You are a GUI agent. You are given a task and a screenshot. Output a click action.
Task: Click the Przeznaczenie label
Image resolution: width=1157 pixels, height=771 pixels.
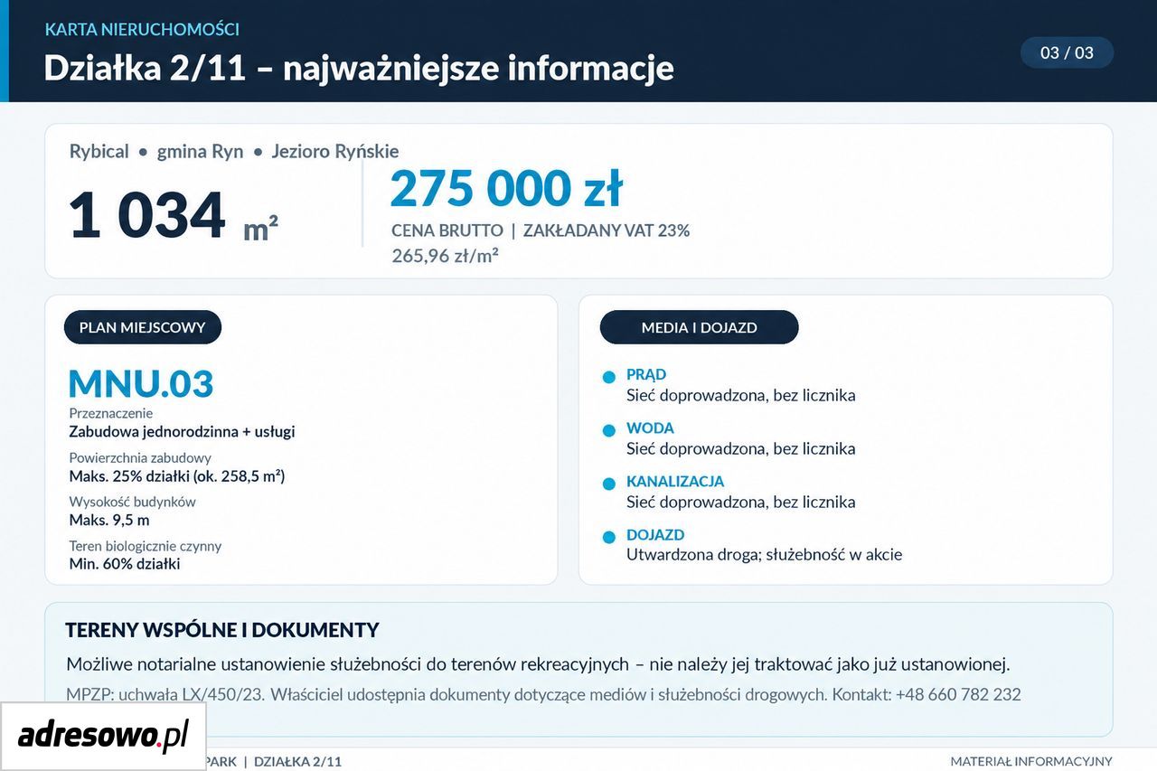111,413
